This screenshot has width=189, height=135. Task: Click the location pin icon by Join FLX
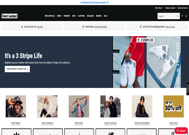pyautogui.click(x=141, y=27)
